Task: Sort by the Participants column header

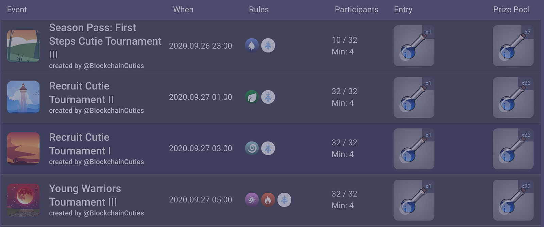Action: (356, 10)
